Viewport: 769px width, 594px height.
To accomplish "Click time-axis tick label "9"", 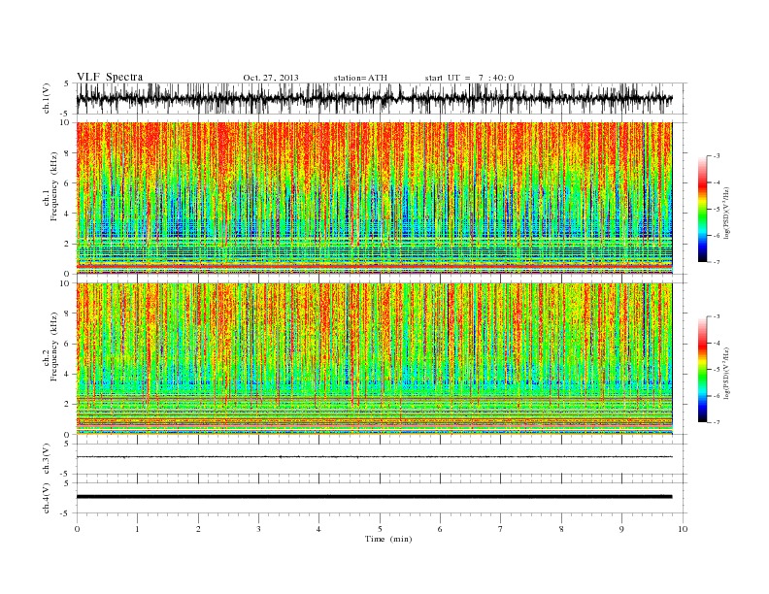I will click(x=621, y=529).
